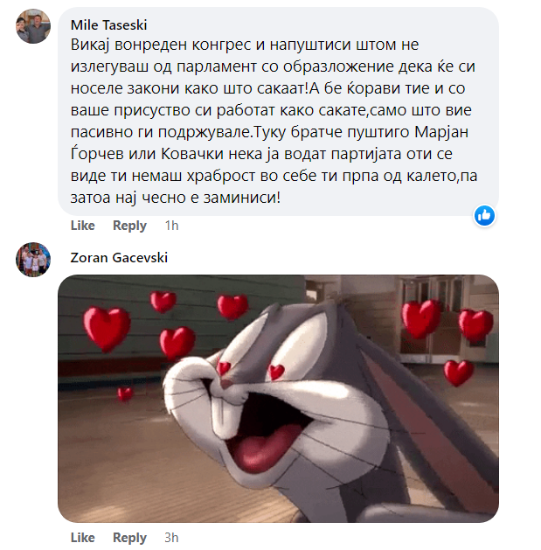Click the word 'Марјан' in the comment

pyautogui.click(x=441, y=132)
